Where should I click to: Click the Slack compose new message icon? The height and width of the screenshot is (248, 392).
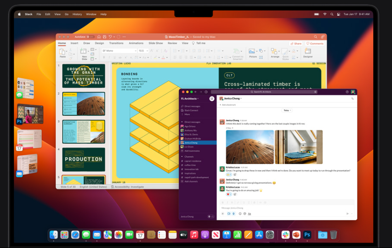click(x=212, y=99)
